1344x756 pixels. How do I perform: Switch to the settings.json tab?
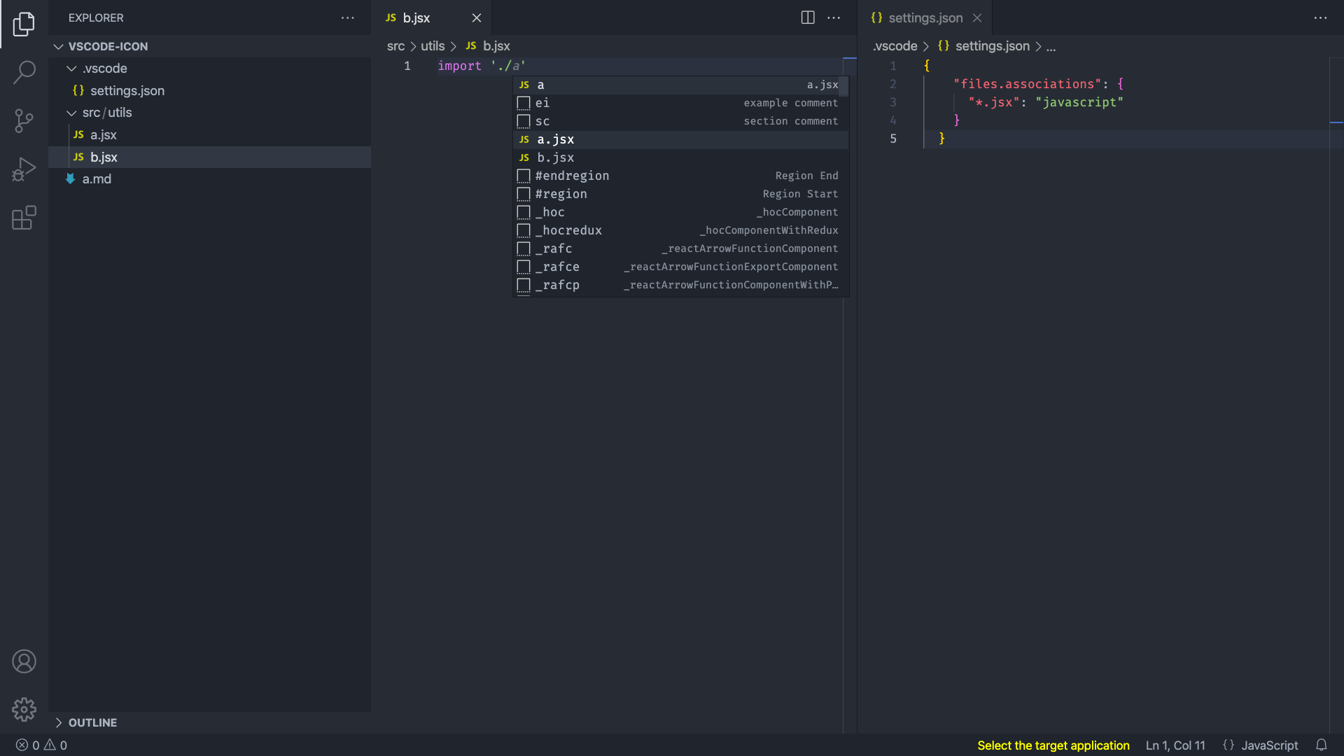924,17
